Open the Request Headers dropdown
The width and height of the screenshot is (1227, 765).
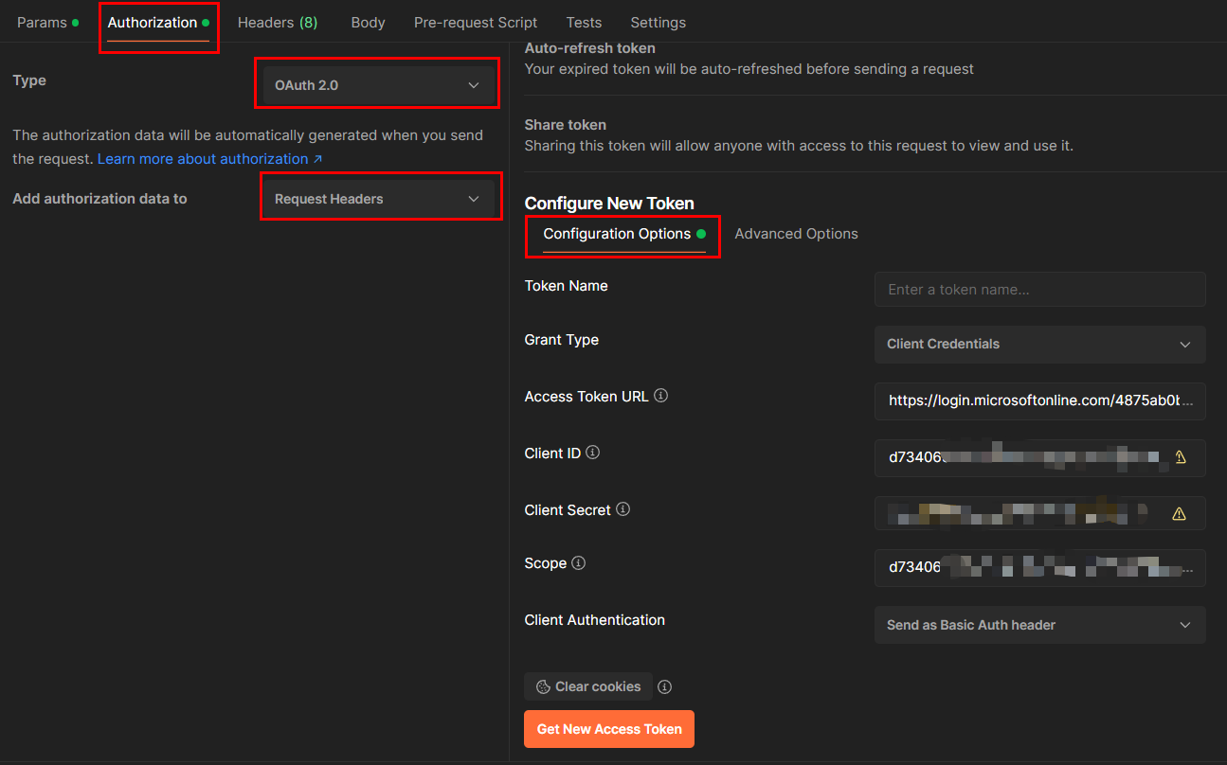tap(378, 199)
